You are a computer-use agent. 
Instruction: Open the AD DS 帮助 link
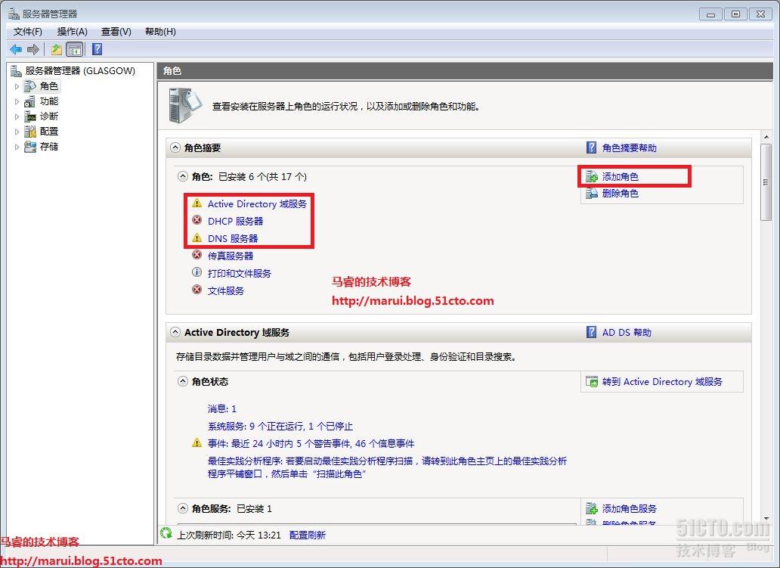pyautogui.click(x=627, y=332)
